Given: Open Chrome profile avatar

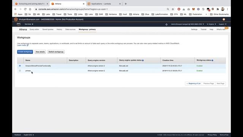Looking at the screenshot, I should tap(223, 9).
